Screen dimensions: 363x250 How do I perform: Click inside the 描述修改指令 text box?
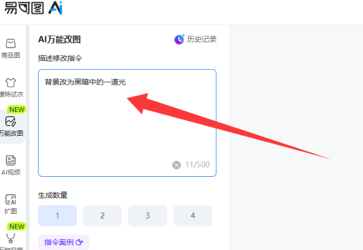(x=127, y=123)
